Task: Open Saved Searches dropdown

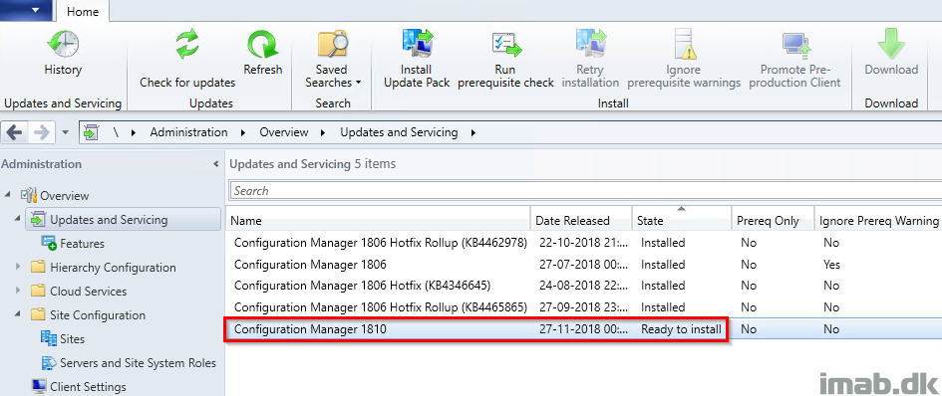Action: pyautogui.click(x=332, y=59)
